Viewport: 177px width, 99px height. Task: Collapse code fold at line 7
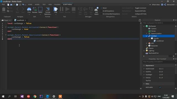(6, 35)
